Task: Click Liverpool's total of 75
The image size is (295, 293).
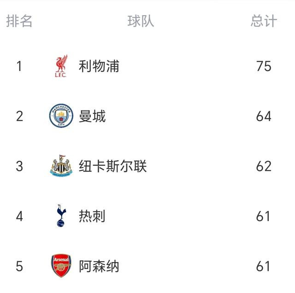Action: (x=264, y=66)
